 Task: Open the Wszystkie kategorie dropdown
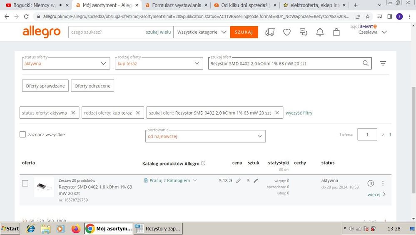202,32
